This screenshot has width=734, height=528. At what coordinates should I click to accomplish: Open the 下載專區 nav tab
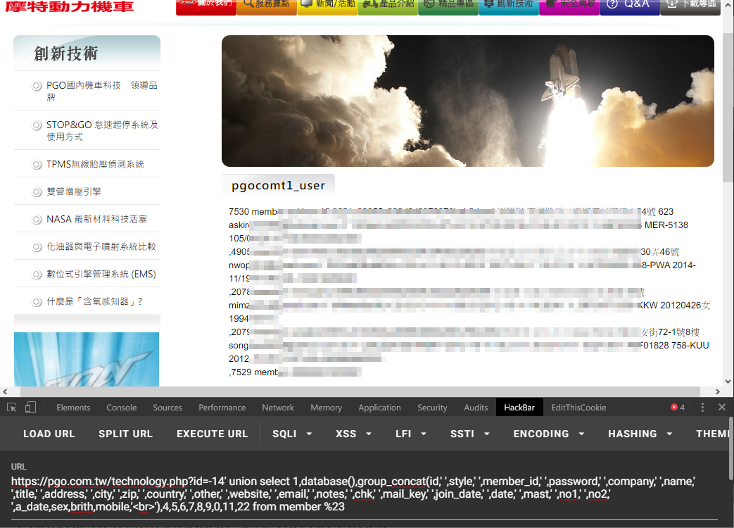[690, 7]
